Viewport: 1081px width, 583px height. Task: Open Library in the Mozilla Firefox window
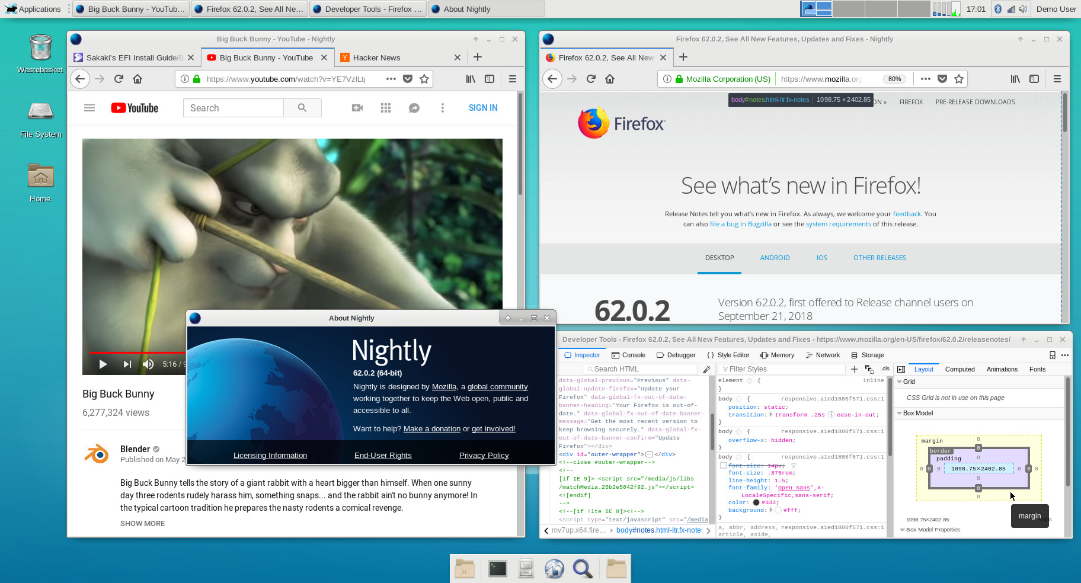point(1015,79)
